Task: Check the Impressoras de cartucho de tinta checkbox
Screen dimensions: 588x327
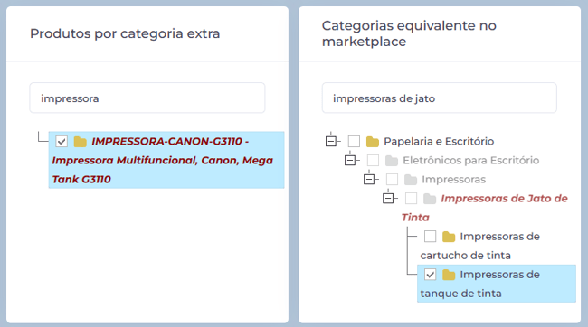Action: (x=430, y=237)
